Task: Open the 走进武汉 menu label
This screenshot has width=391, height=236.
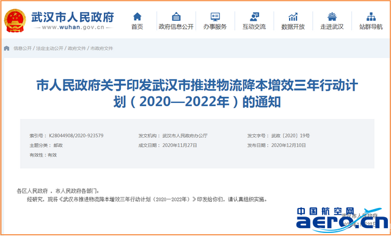Action: [332, 27]
